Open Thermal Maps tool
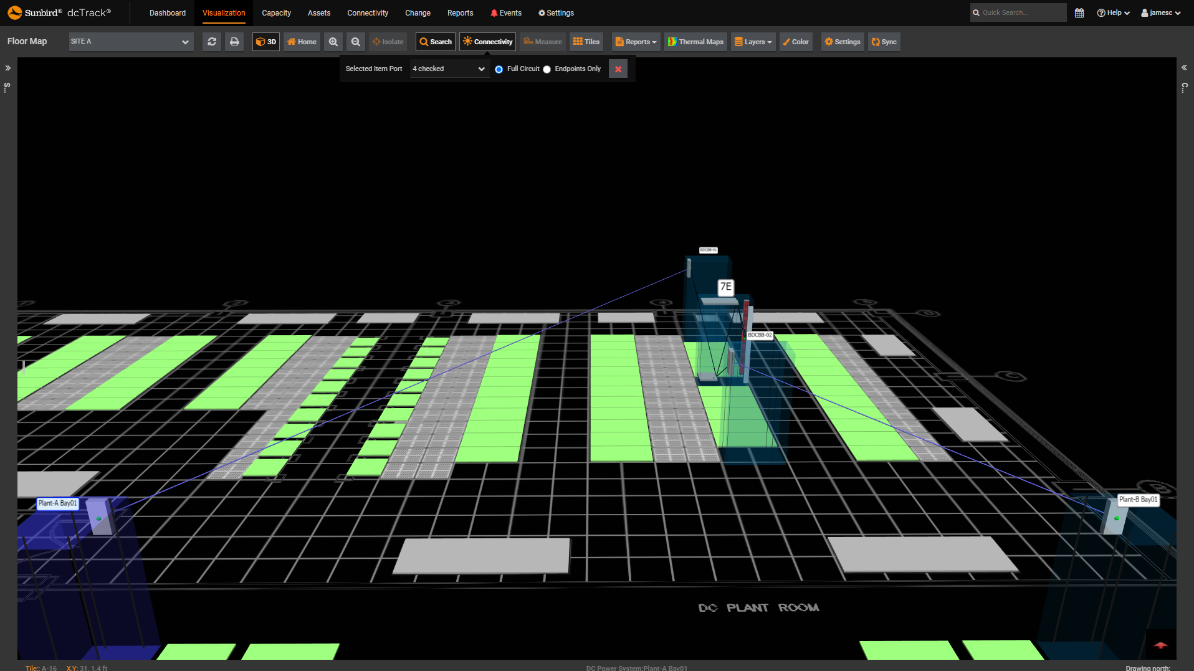This screenshot has height=671, width=1194. tap(695, 42)
